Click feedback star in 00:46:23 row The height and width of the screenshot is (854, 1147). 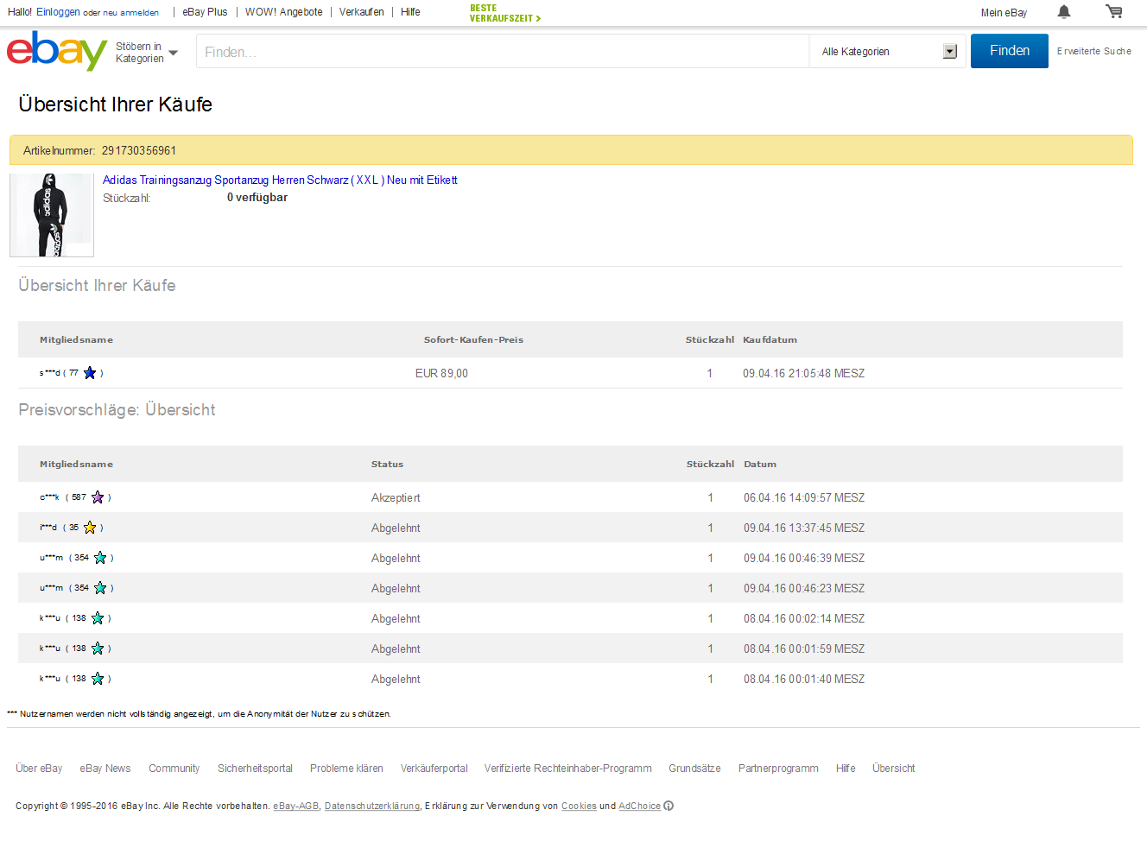[x=100, y=588]
